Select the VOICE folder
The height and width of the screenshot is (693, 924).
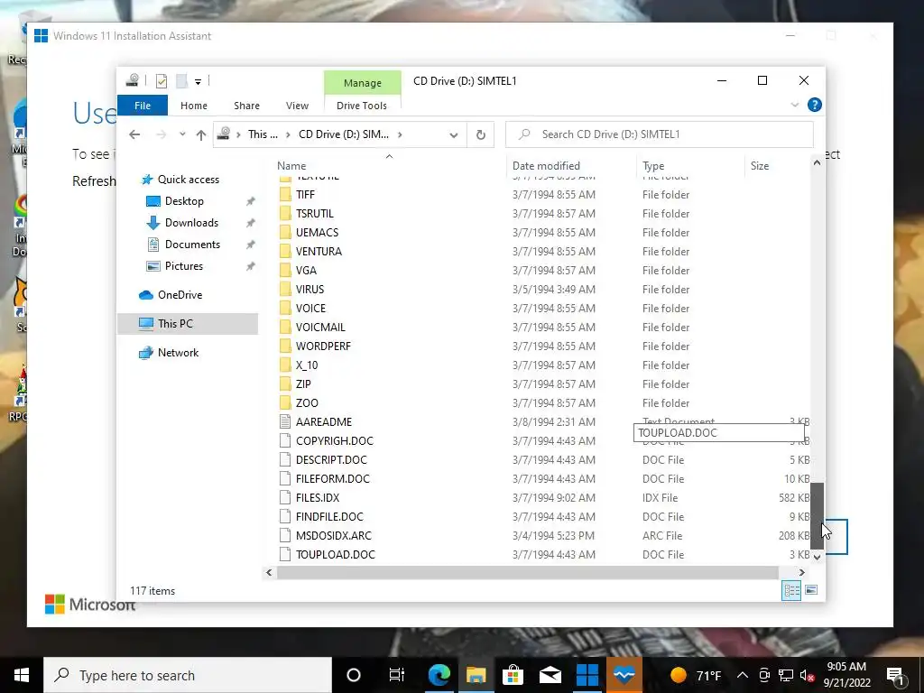310,309
